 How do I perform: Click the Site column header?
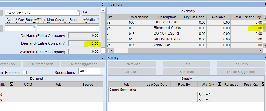pos(117,17)
